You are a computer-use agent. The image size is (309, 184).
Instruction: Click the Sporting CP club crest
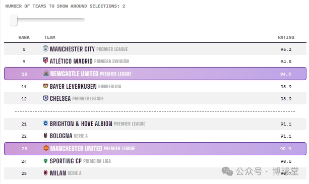pos(45,161)
